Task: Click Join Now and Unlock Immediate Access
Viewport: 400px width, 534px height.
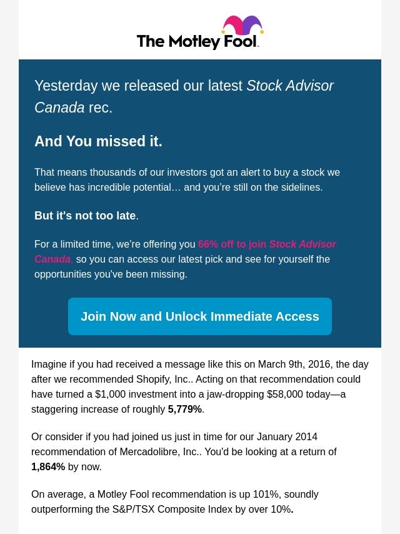Action: pos(200,316)
